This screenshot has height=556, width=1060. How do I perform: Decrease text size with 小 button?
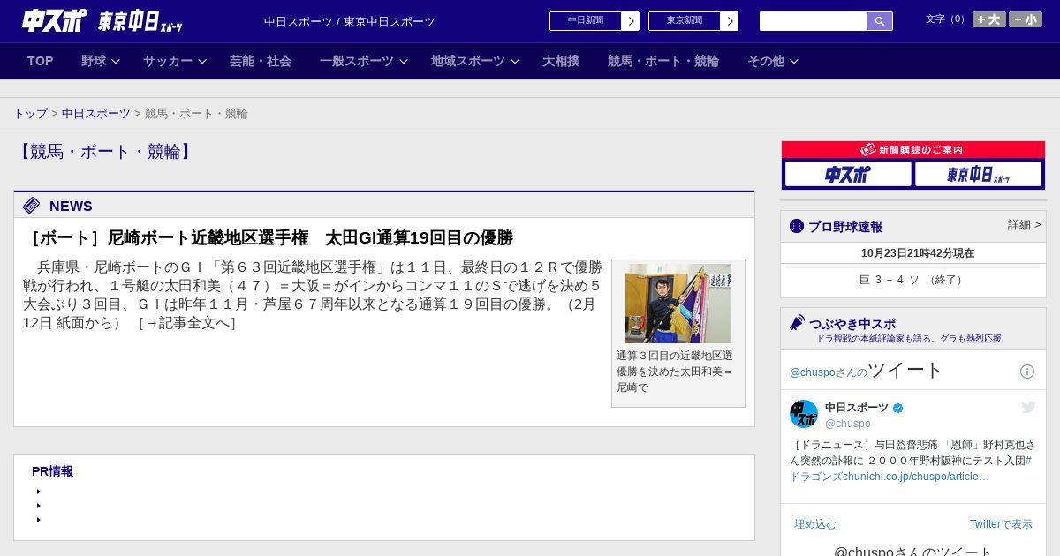pos(1026,19)
